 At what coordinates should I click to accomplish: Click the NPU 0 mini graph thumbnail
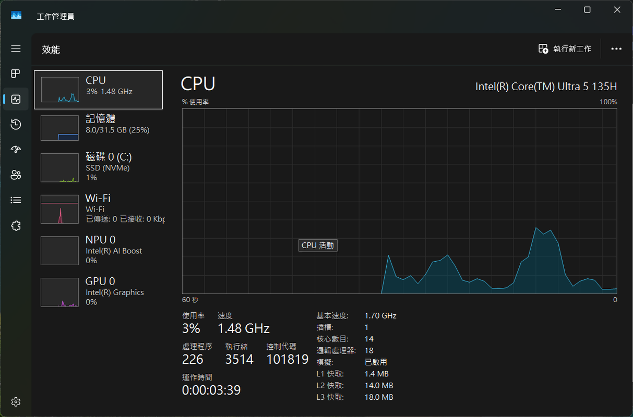[60, 251]
